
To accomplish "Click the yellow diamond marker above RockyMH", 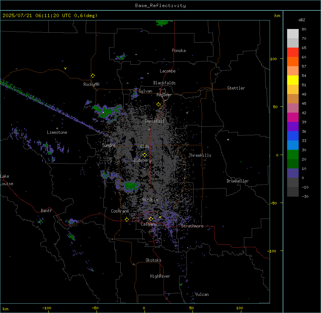I will 93,76.
